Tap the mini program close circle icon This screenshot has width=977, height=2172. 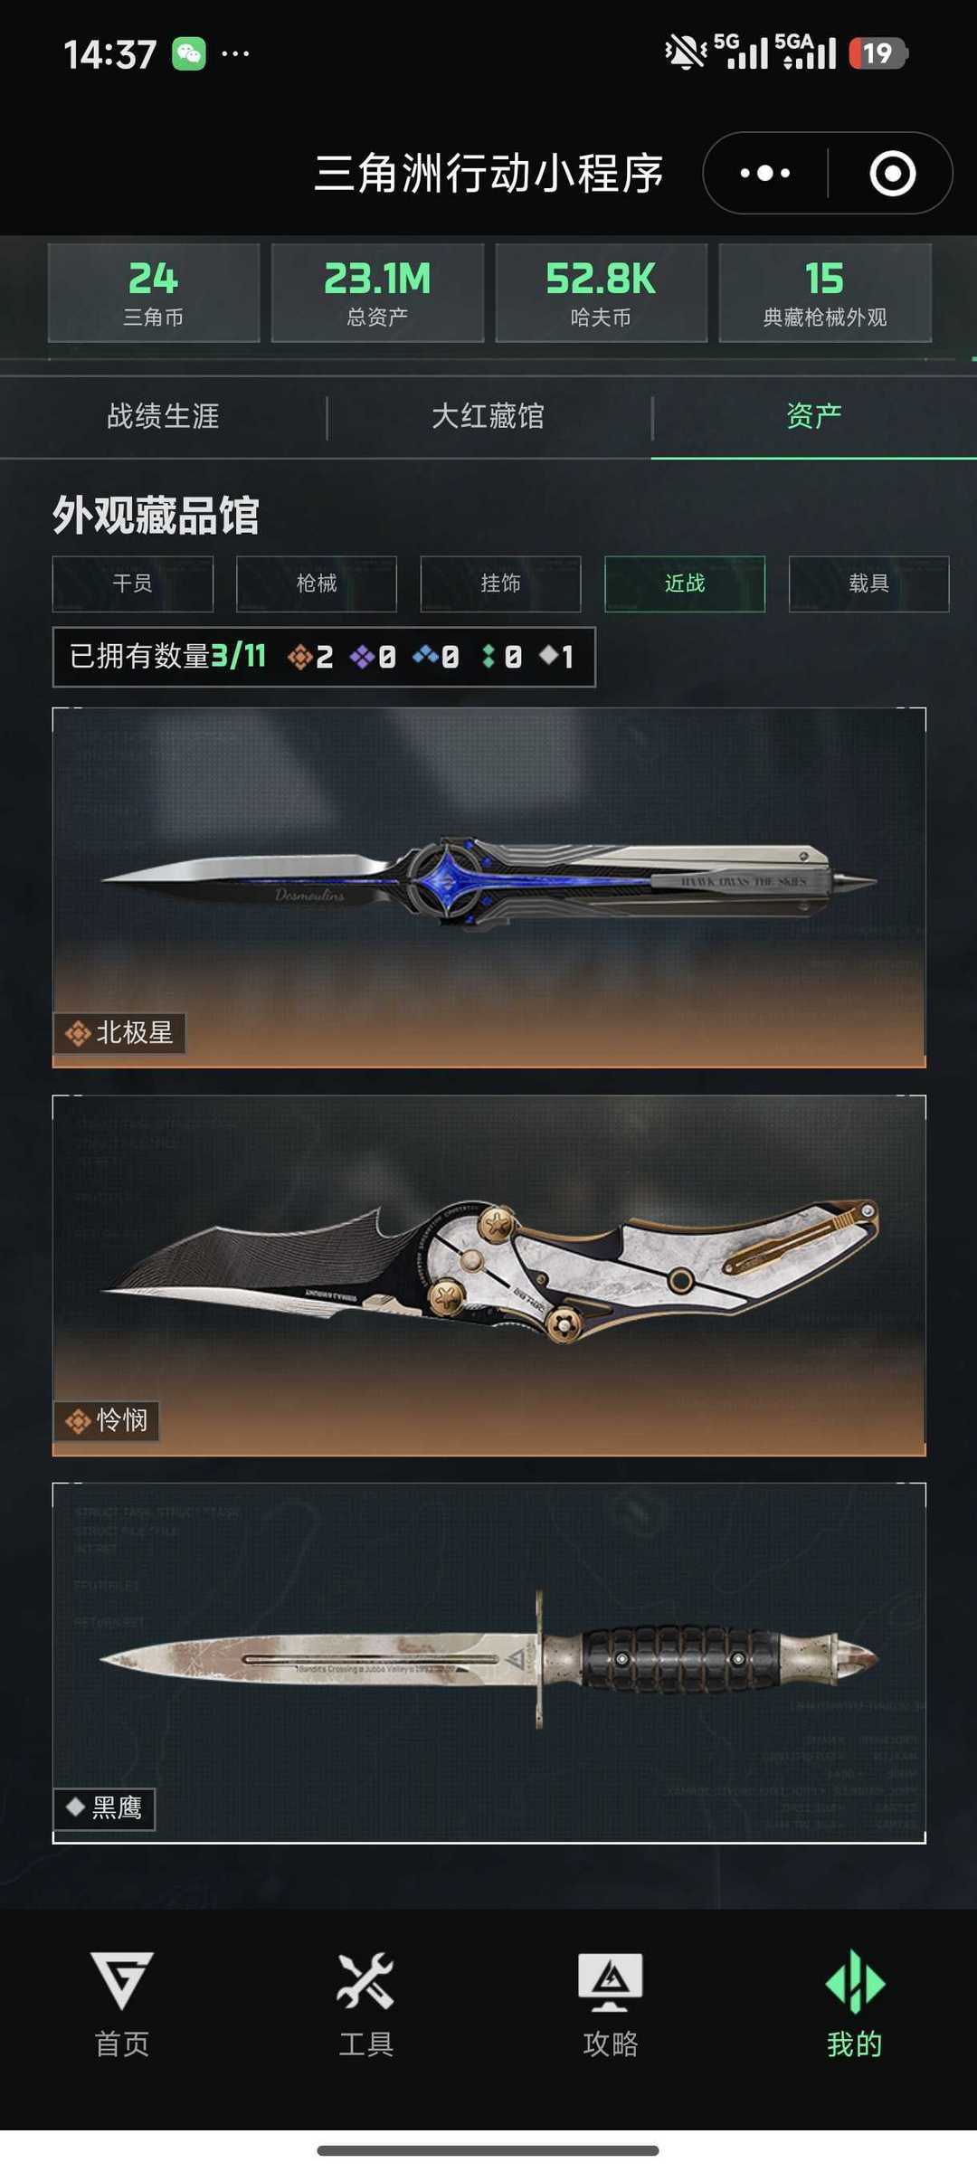pyautogui.click(x=893, y=173)
